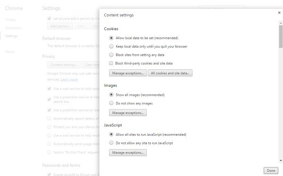Open History in the Chrome sidebar

pyautogui.click(x=11, y=20)
